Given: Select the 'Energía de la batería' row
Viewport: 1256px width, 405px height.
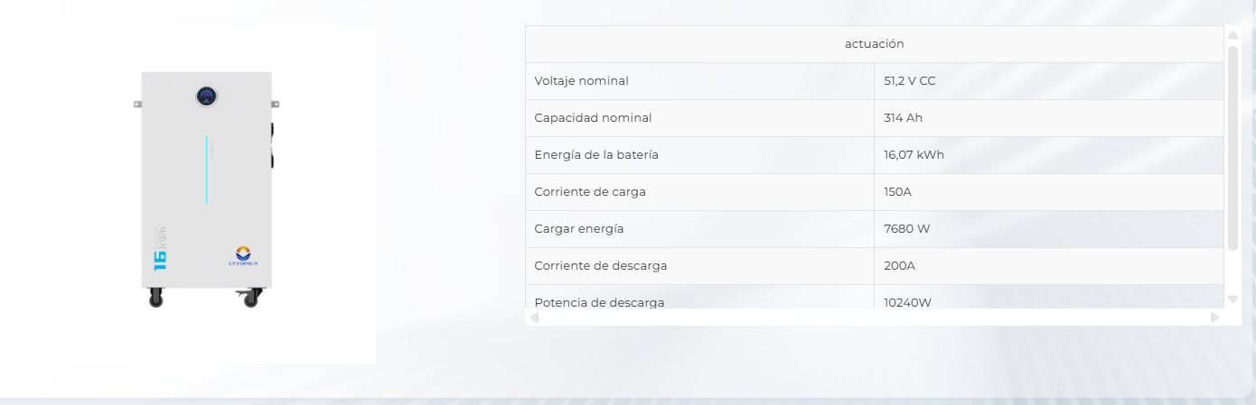Looking at the screenshot, I should (x=874, y=155).
